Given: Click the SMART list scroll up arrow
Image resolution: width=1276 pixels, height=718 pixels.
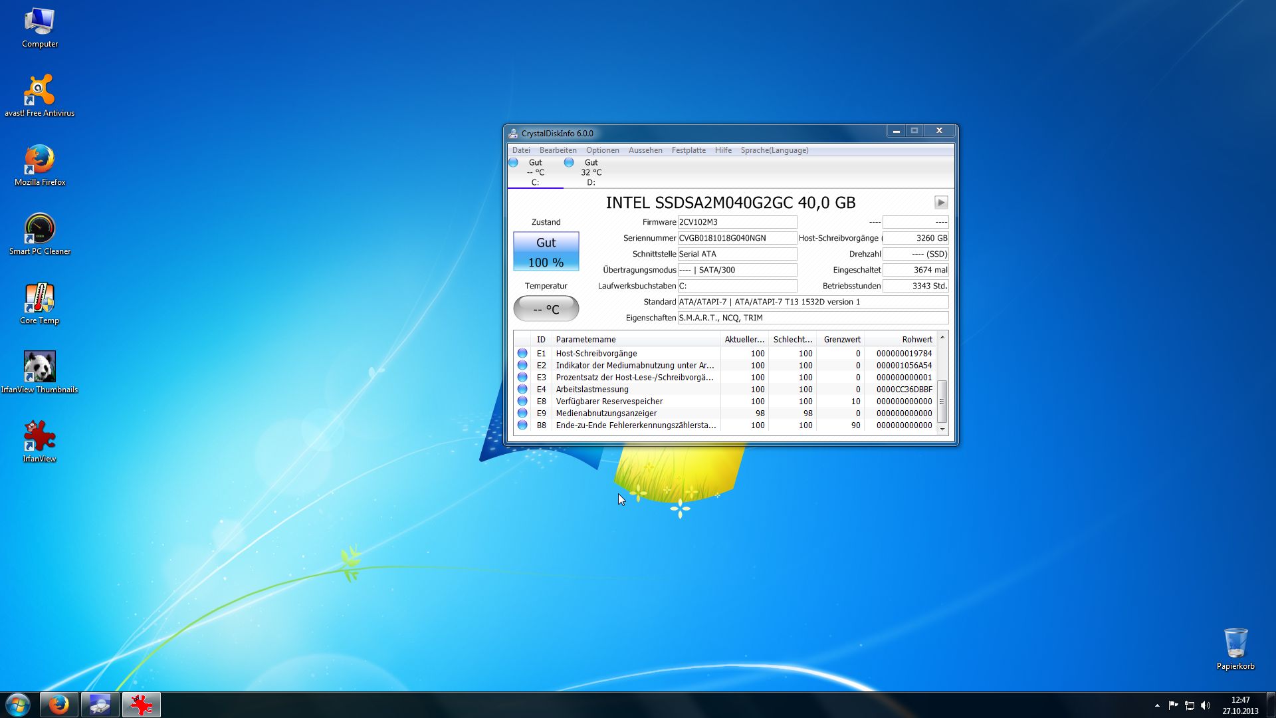Looking at the screenshot, I should click(942, 338).
